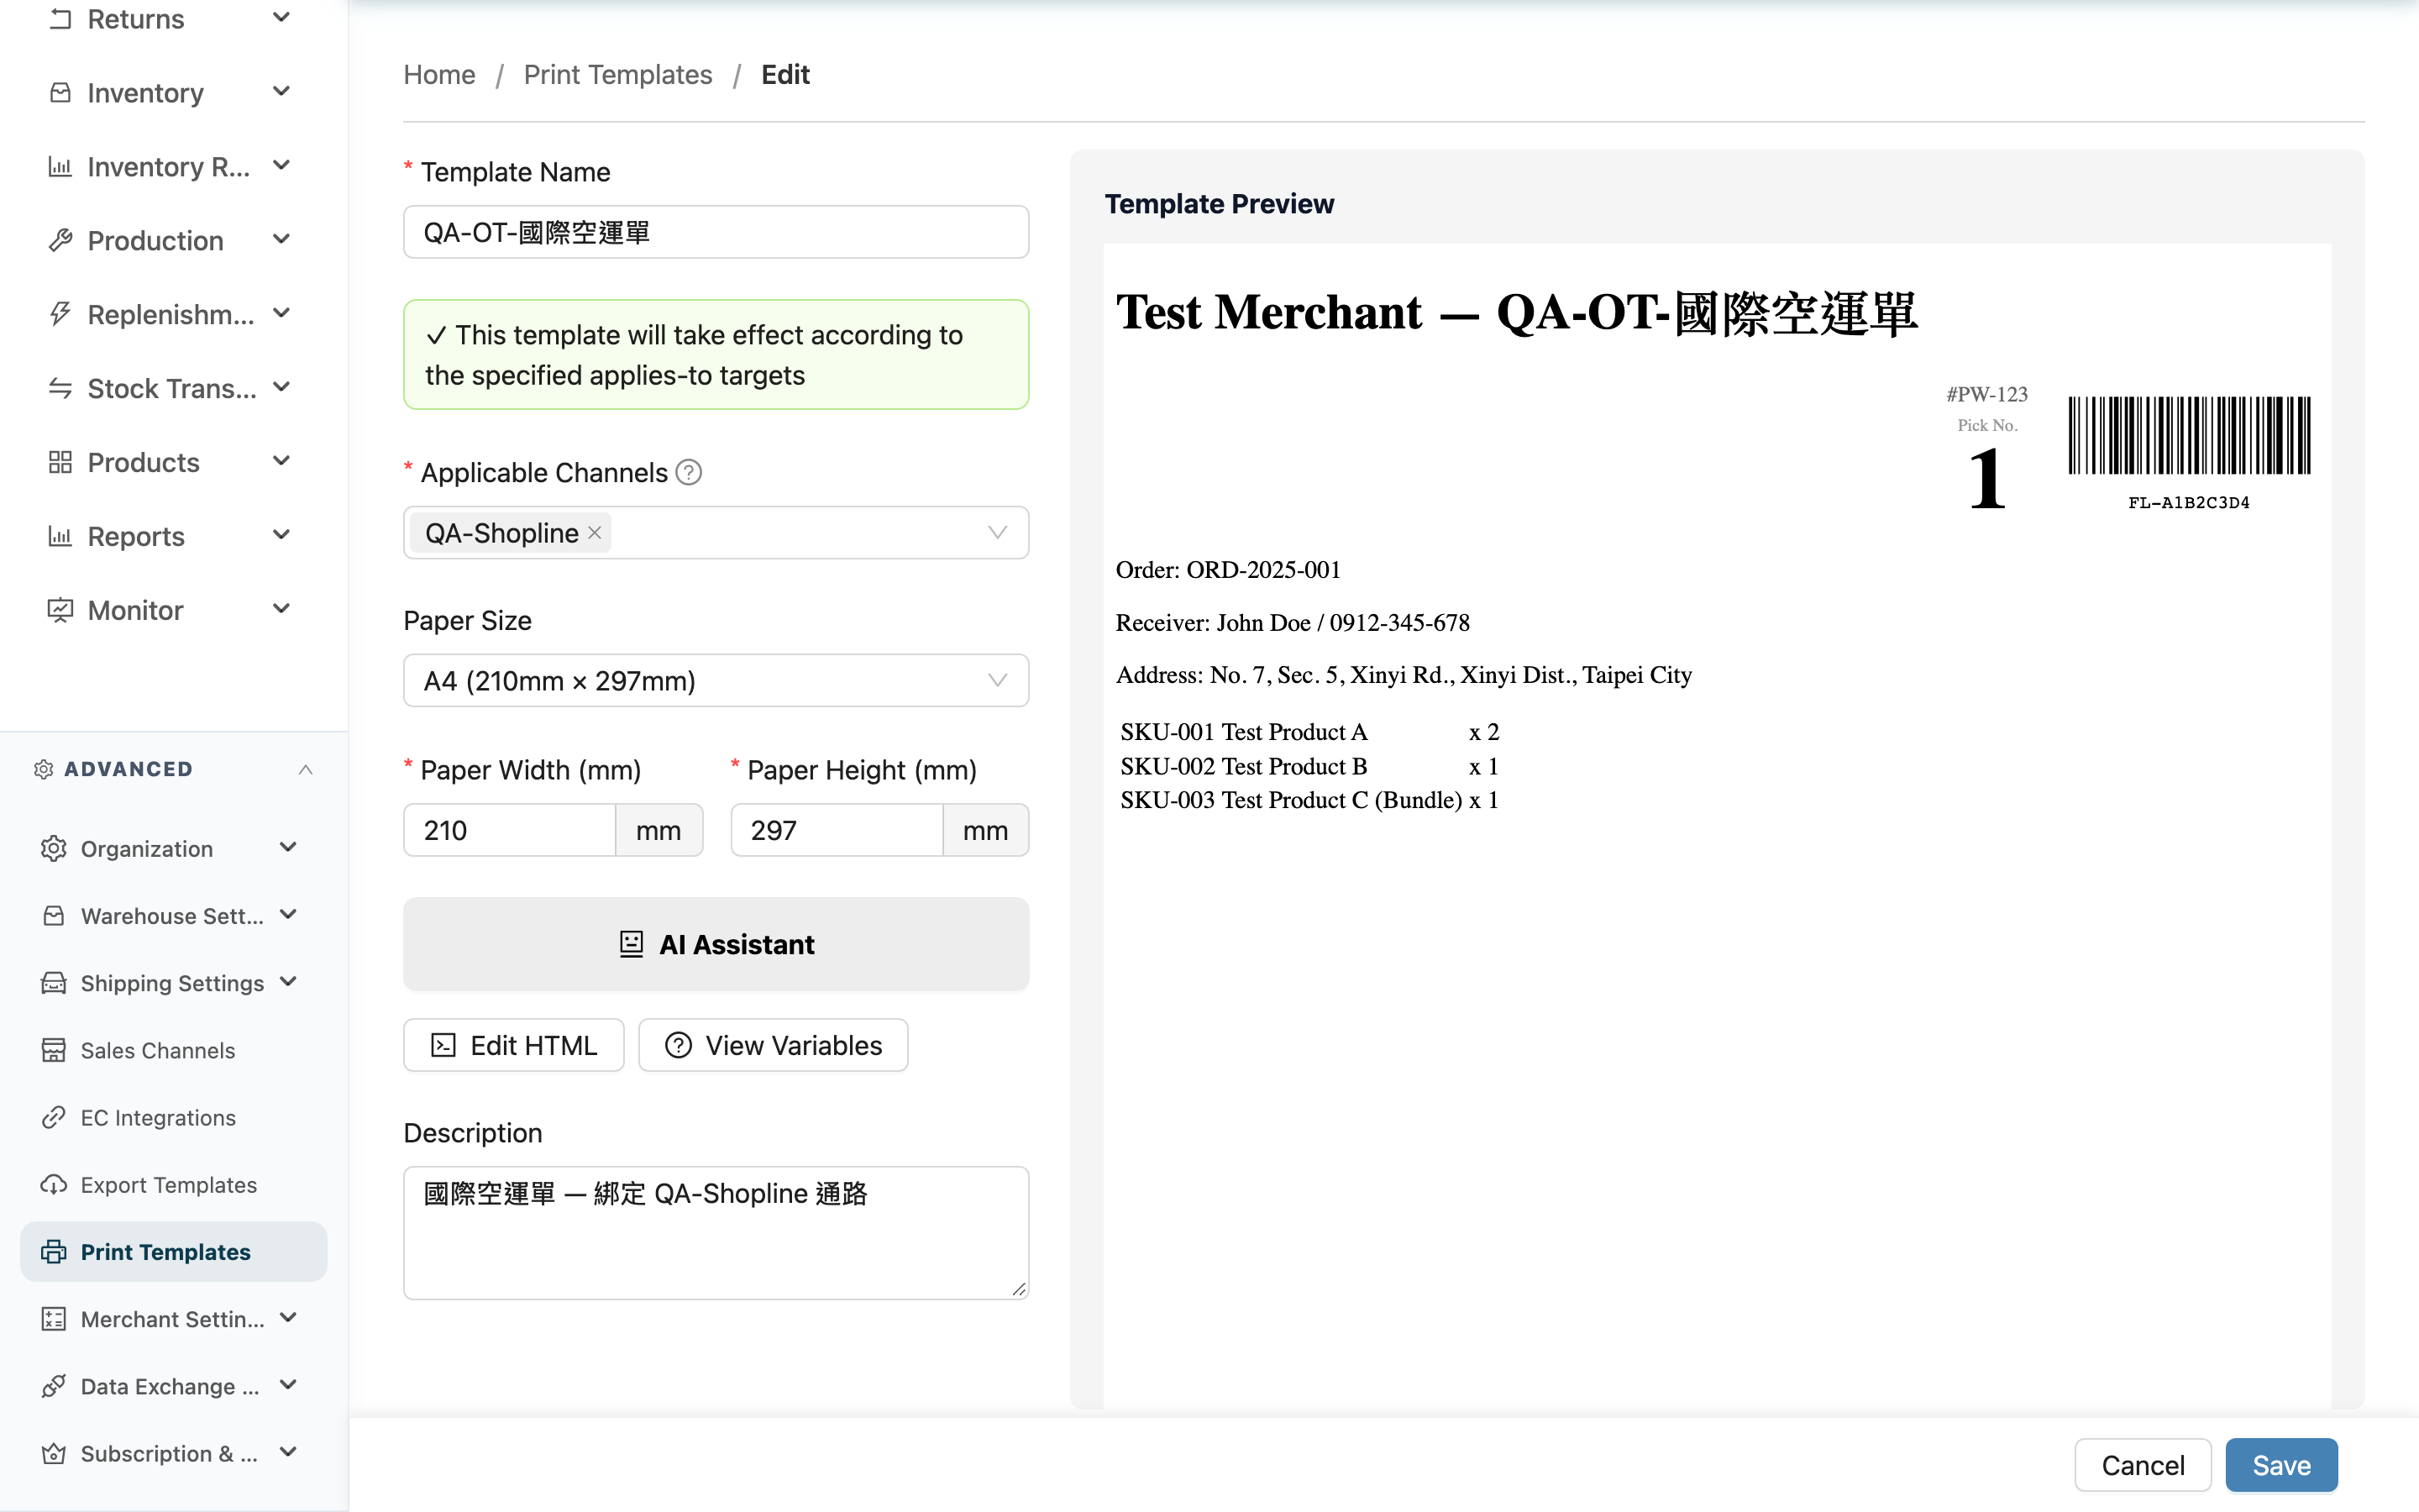Click the Reports chart icon
The width and height of the screenshot is (2419, 1512).
60,537
